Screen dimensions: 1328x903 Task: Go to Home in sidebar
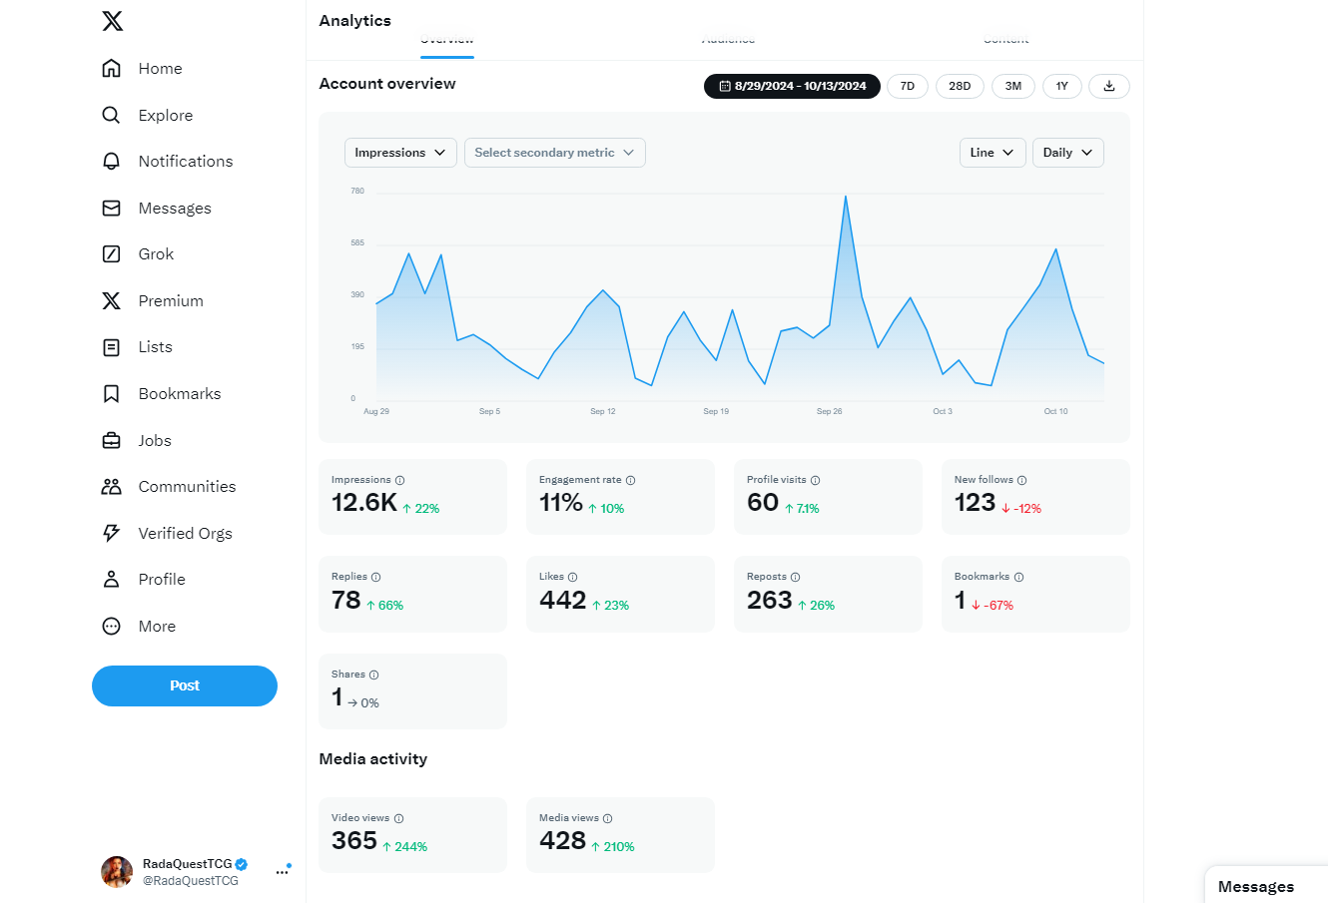[x=160, y=68]
